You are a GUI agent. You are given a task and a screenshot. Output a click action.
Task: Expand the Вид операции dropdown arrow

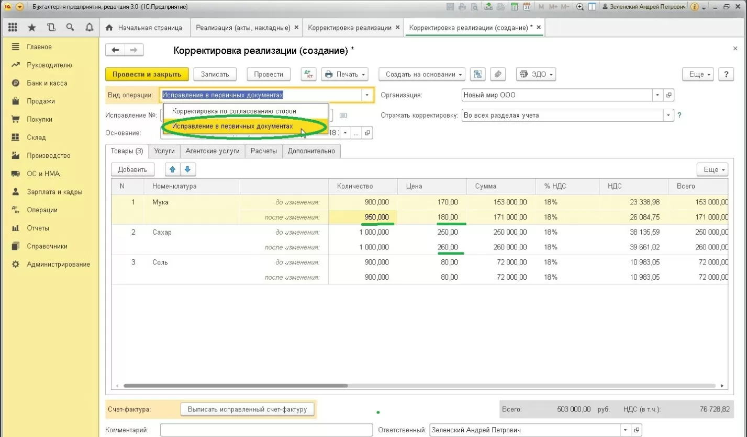(367, 95)
